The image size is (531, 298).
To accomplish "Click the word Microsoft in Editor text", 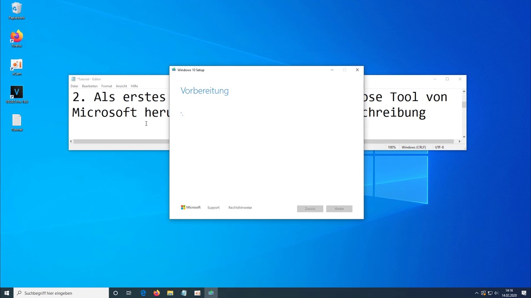I will [x=105, y=113].
